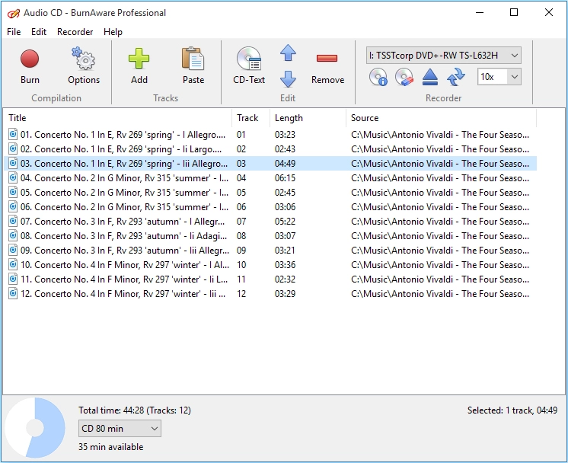Click source path of track 11 row
The height and width of the screenshot is (463, 568).
pos(440,279)
